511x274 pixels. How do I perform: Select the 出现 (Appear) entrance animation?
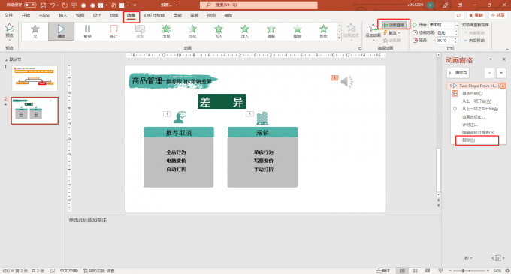(166, 32)
